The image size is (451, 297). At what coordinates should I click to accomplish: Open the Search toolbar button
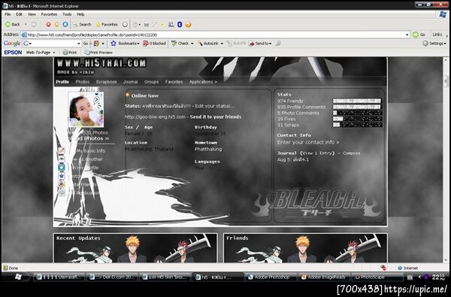(82, 25)
